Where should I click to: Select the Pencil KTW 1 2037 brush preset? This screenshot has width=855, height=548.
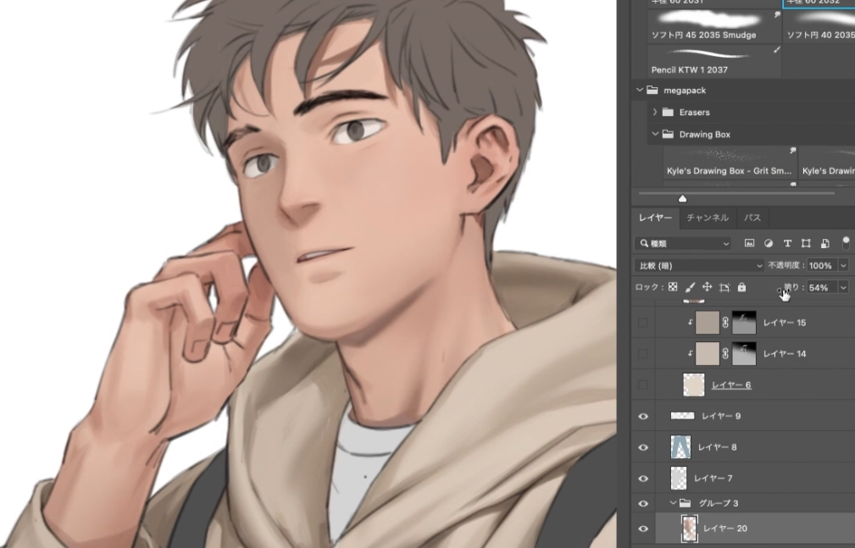[x=715, y=60]
